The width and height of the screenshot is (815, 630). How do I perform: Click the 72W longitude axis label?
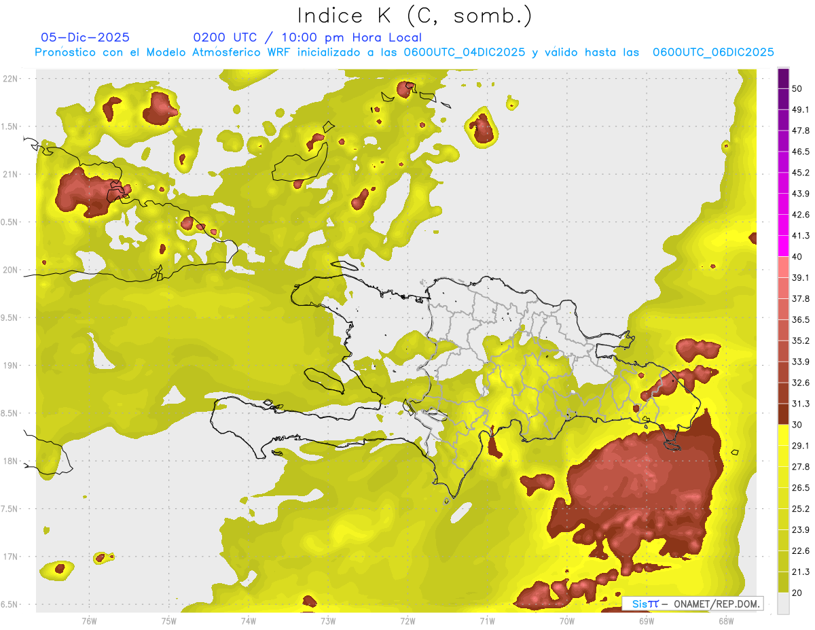[407, 620]
